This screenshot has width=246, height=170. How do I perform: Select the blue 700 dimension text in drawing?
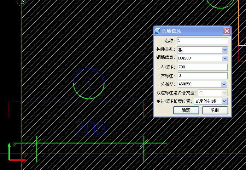[x=89, y=128]
